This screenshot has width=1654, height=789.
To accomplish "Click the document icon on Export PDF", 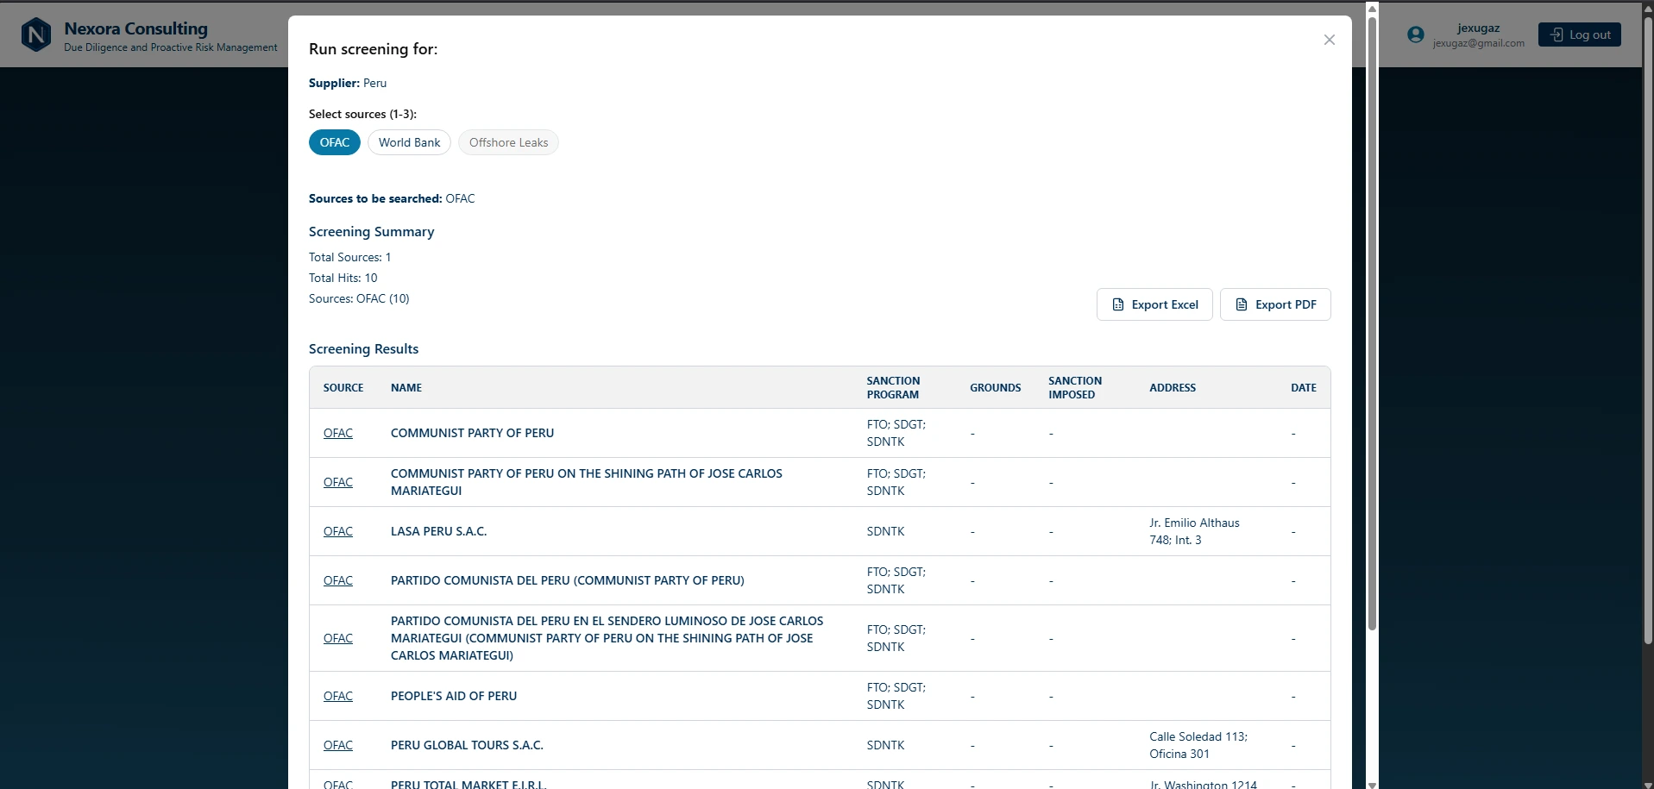I will coord(1242,304).
